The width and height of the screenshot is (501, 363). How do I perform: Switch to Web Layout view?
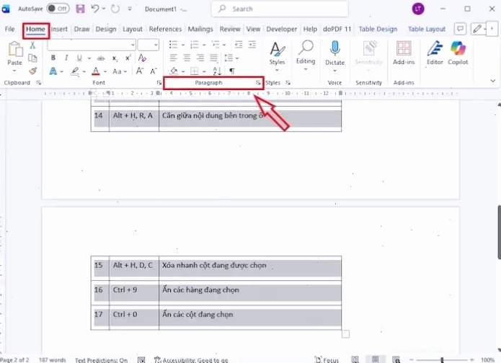tap(396, 359)
